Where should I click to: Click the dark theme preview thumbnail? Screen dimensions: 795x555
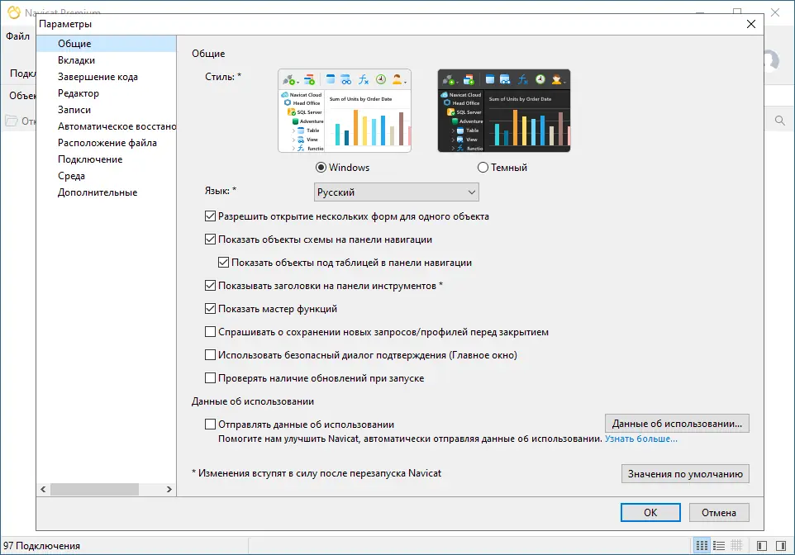click(504, 111)
